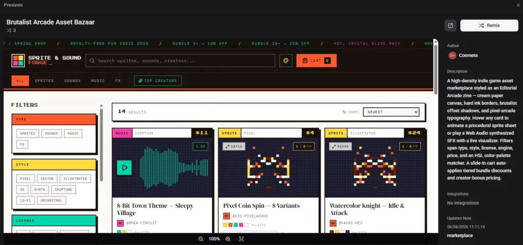This screenshot has width=523, height=245.
Task: Click pink palette swatch on Pixel Coin Spin
Action: coord(241,225)
